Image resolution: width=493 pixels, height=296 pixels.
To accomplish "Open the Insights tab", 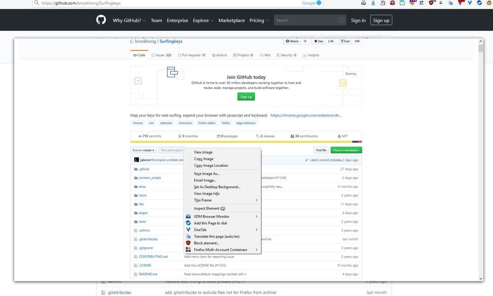I will point(311,55).
